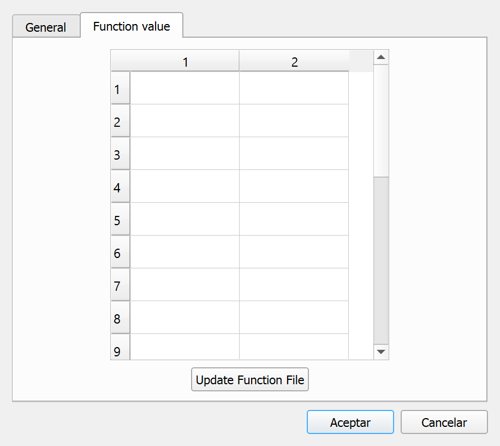Select column header 2

(294, 61)
